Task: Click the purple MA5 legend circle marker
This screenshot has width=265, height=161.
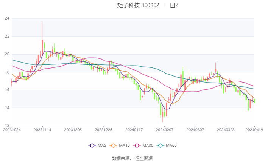Action: point(92,146)
